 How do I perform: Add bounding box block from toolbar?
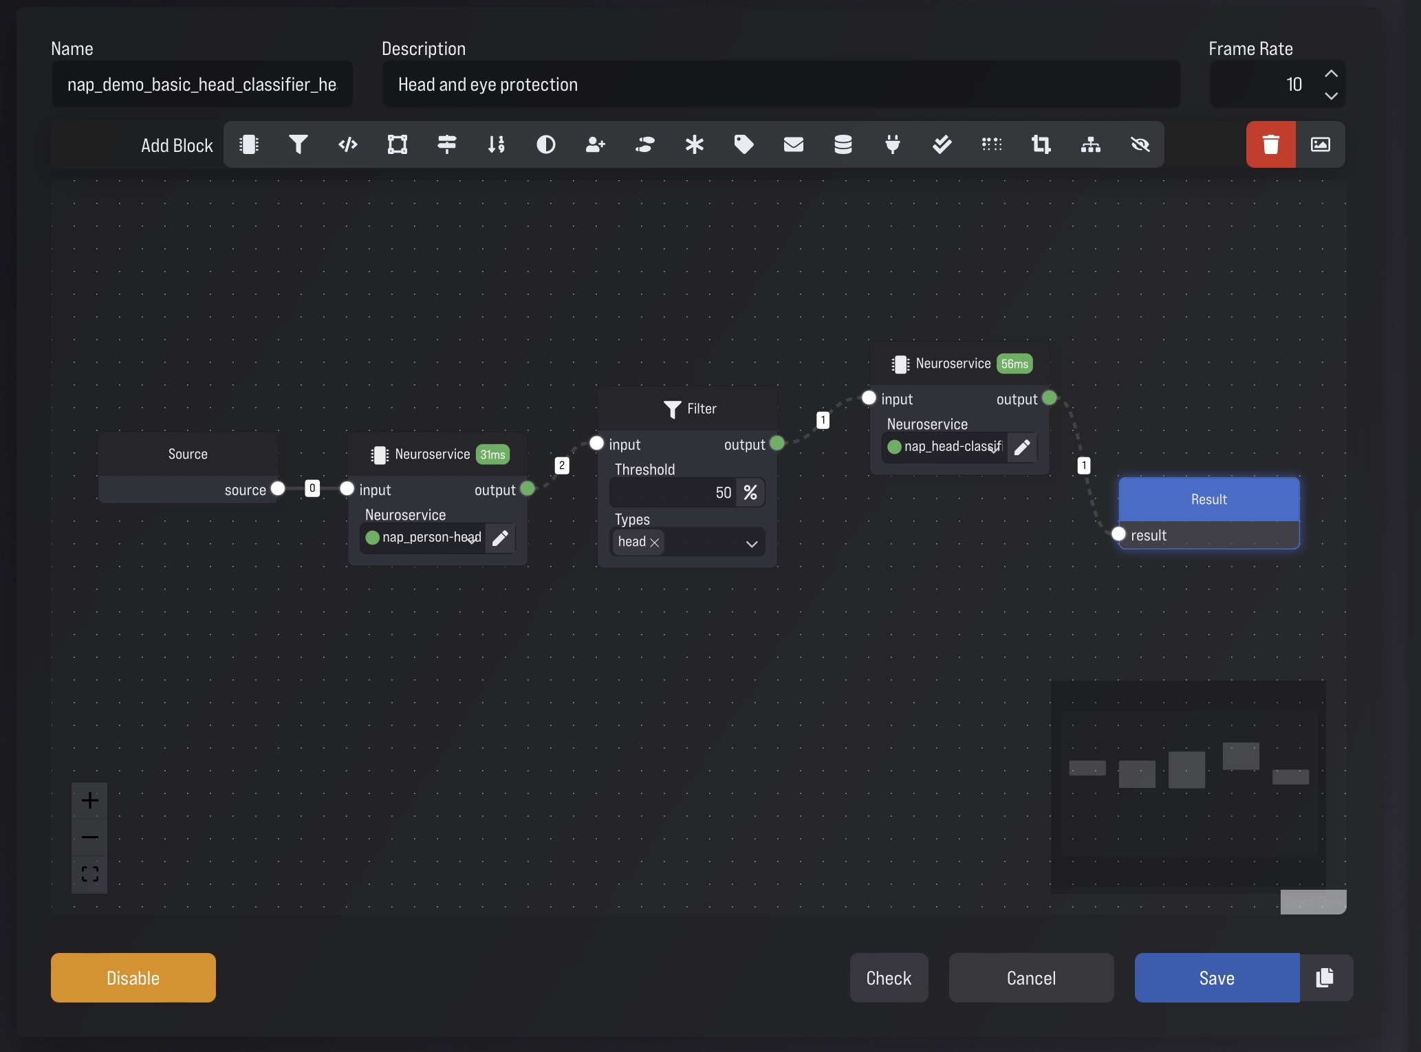[x=398, y=144]
